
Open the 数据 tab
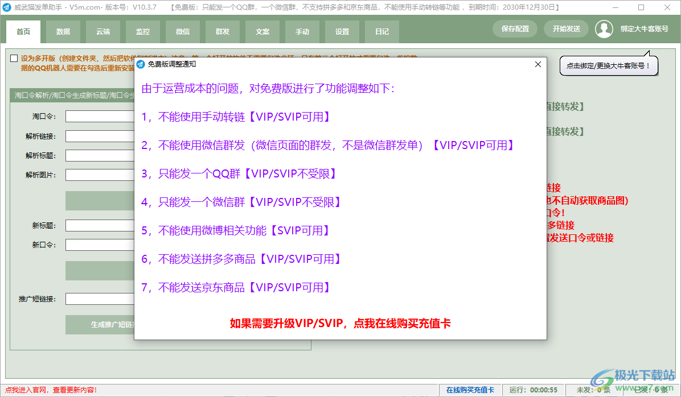(x=63, y=32)
